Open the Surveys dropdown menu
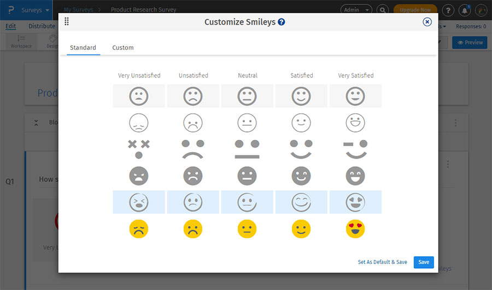492x290 pixels. coord(36,10)
